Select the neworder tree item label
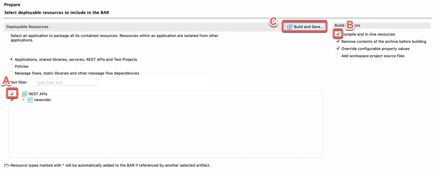 pyautogui.click(x=43, y=100)
